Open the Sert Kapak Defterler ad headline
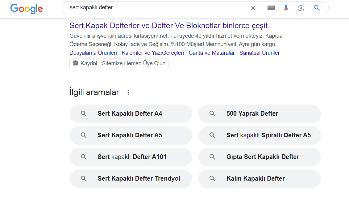 click(x=168, y=25)
